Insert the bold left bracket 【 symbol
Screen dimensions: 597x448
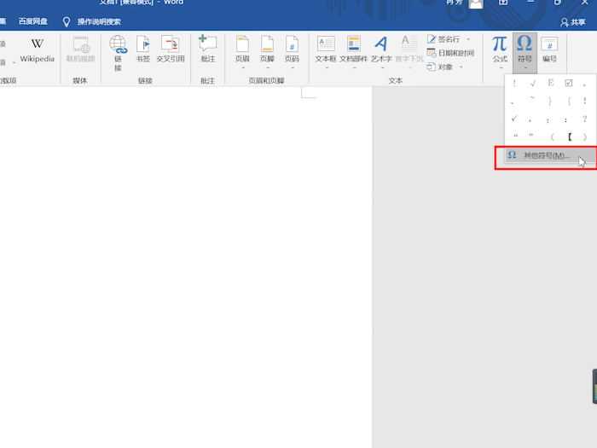point(568,137)
